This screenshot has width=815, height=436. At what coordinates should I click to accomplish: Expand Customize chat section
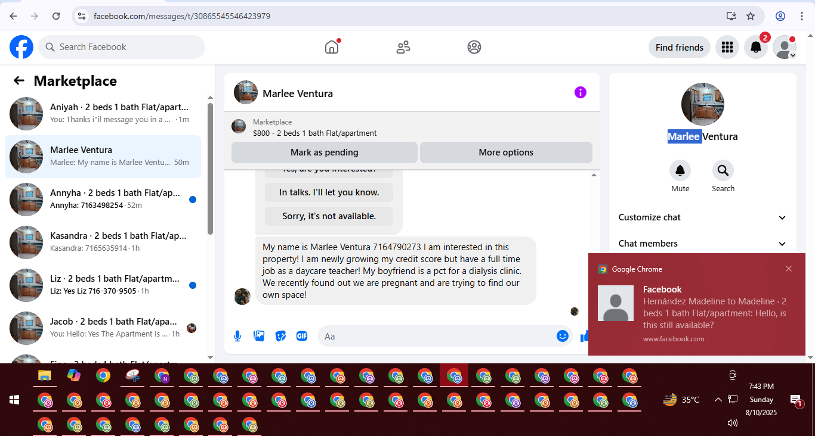[702, 217]
